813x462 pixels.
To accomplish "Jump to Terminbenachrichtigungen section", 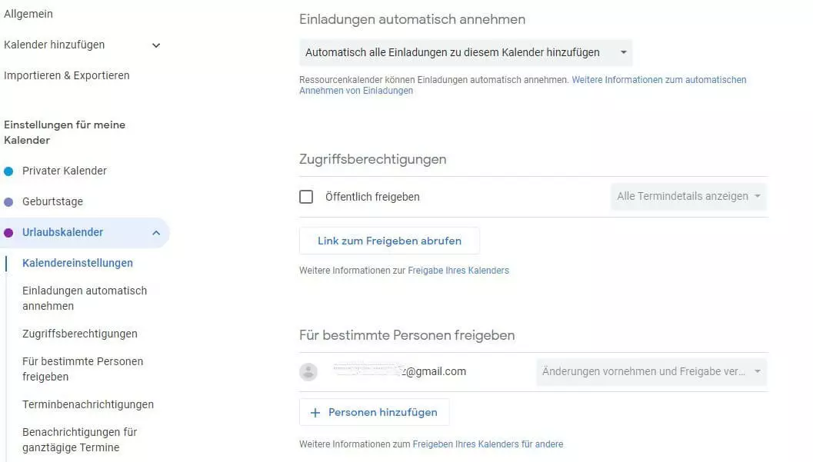I will pyautogui.click(x=88, y=404).
